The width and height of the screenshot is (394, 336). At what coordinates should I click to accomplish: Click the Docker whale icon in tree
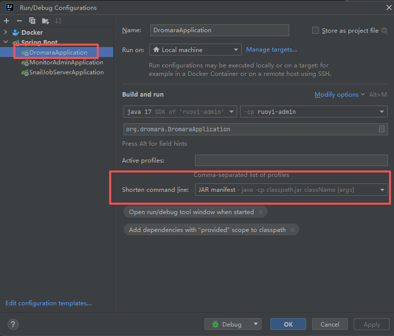pyautogui.click(x=16, y=32)
